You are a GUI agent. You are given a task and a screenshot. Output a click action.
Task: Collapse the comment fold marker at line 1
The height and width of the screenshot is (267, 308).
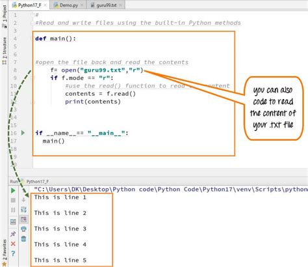pos(32,15)
